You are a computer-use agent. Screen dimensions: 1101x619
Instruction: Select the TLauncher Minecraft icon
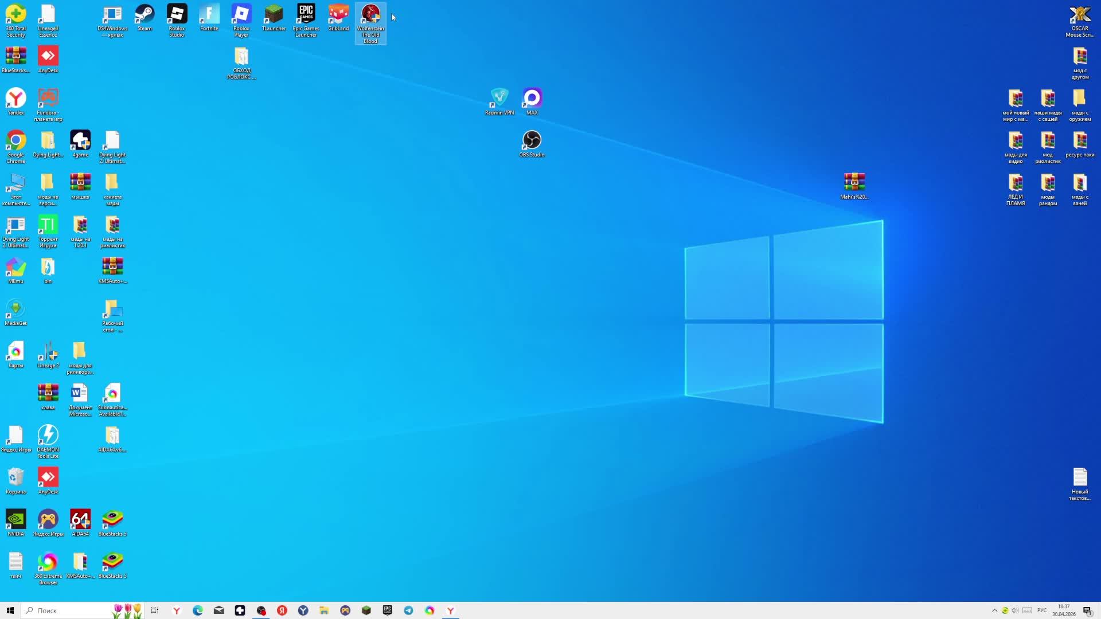tap(274, 14)
